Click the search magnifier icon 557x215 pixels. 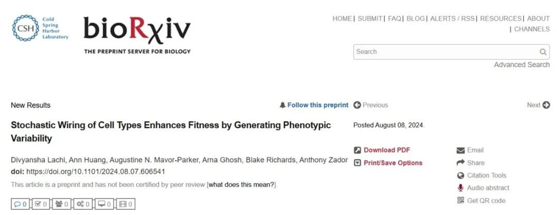coord(543,52)
